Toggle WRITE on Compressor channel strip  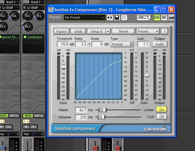click(x=39, y=116)
